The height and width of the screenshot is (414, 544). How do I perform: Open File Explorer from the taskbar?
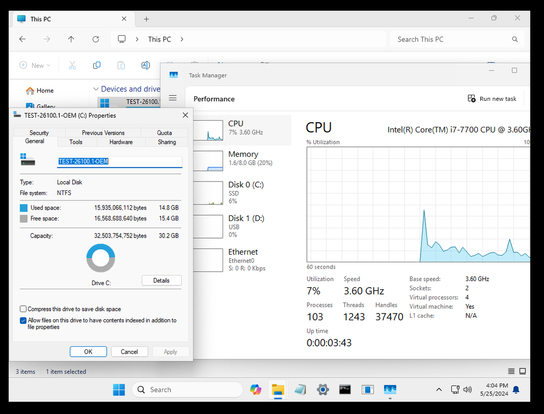coord(278,390)
